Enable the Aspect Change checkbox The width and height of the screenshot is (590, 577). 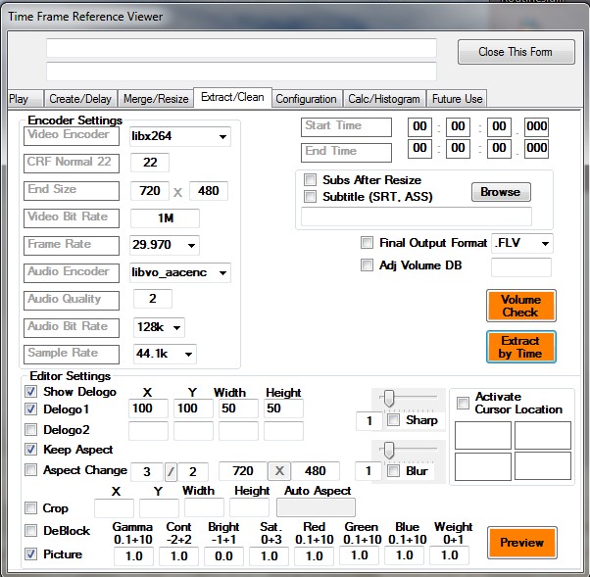click(30, 470)
